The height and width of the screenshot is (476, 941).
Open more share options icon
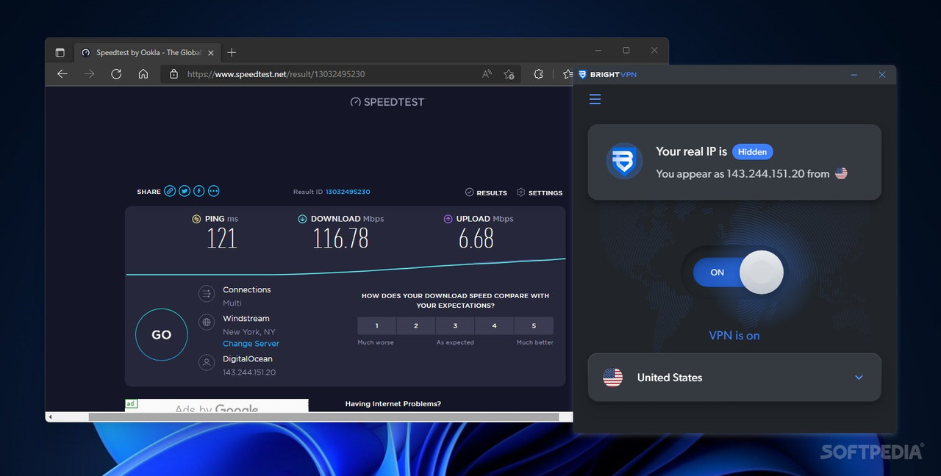tap(214, 191)
